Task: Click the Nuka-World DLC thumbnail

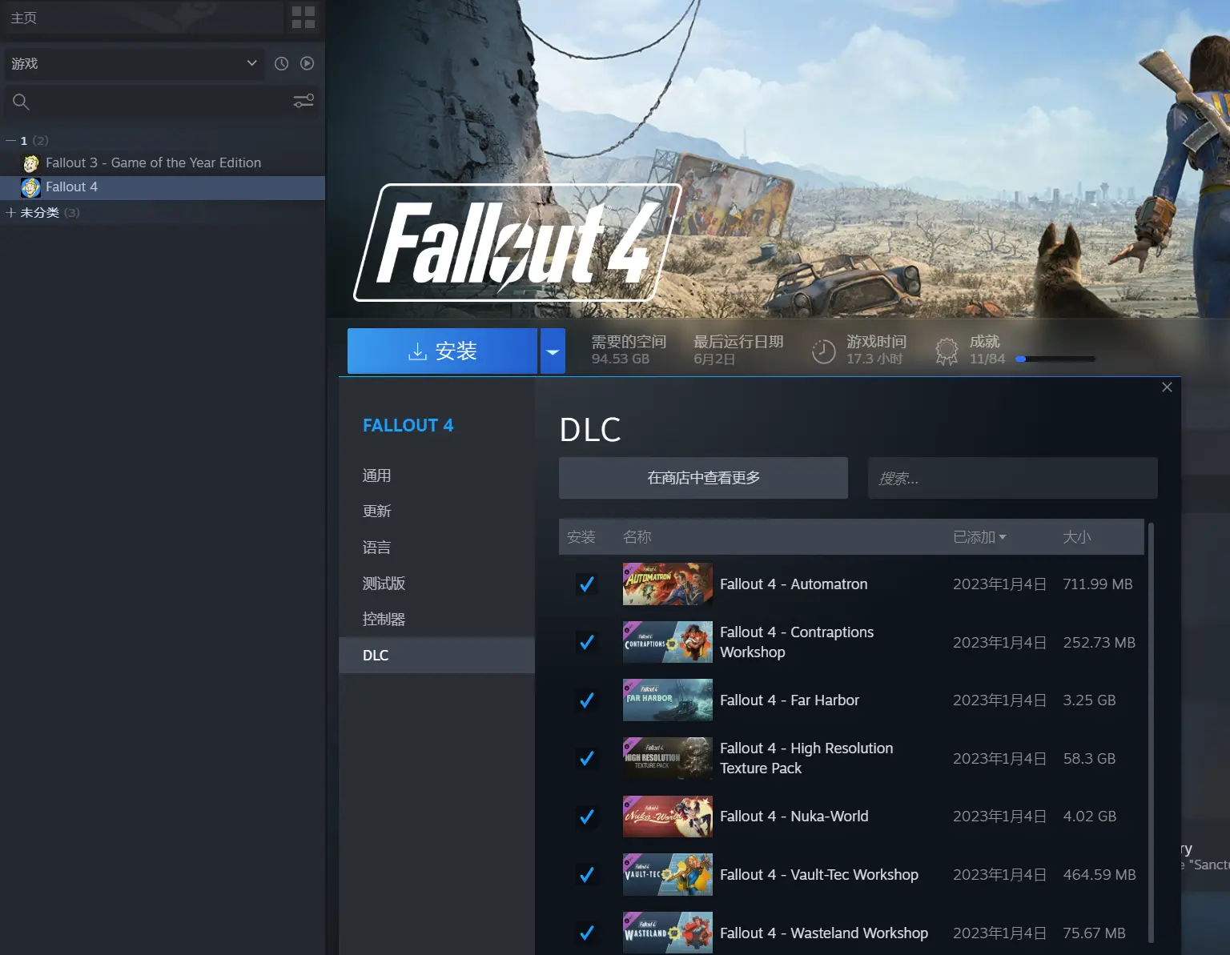Action: 668,817
